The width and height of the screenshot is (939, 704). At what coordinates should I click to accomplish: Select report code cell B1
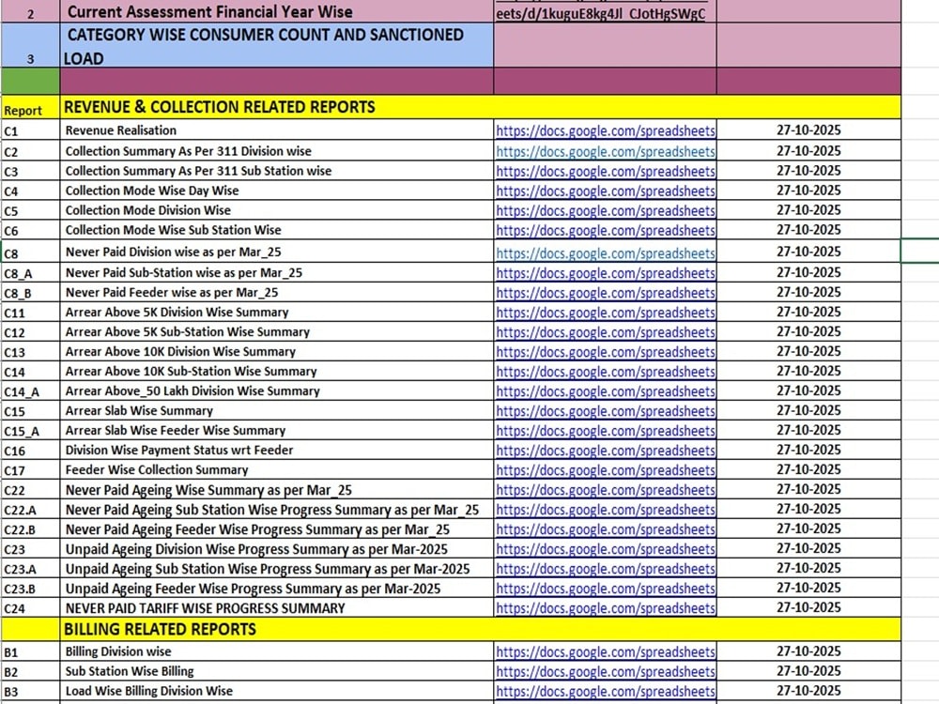(x=30, y=652)
